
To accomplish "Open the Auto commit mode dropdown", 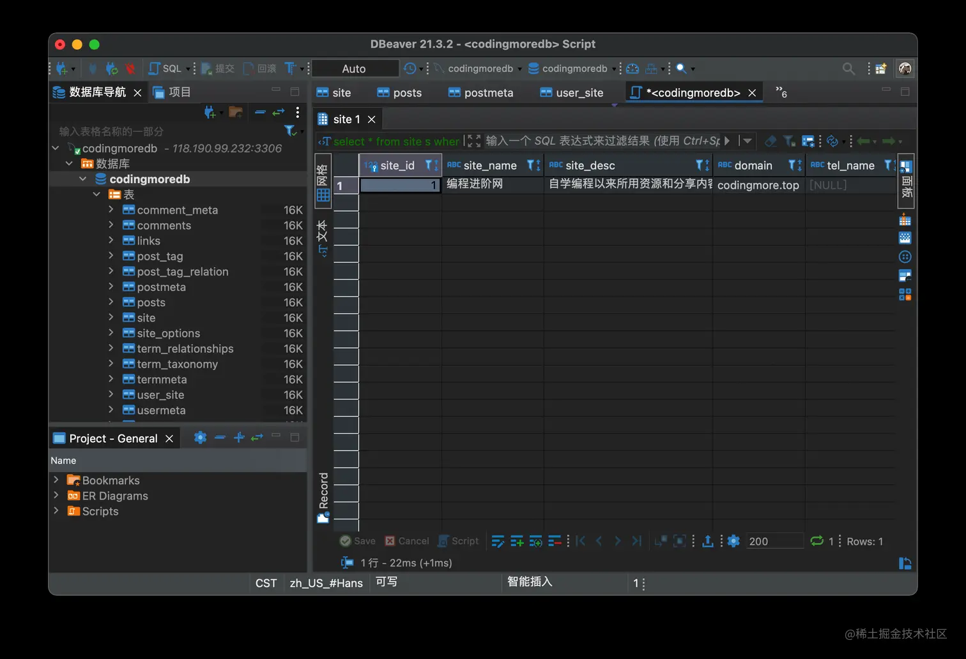I will coord(354,68).
